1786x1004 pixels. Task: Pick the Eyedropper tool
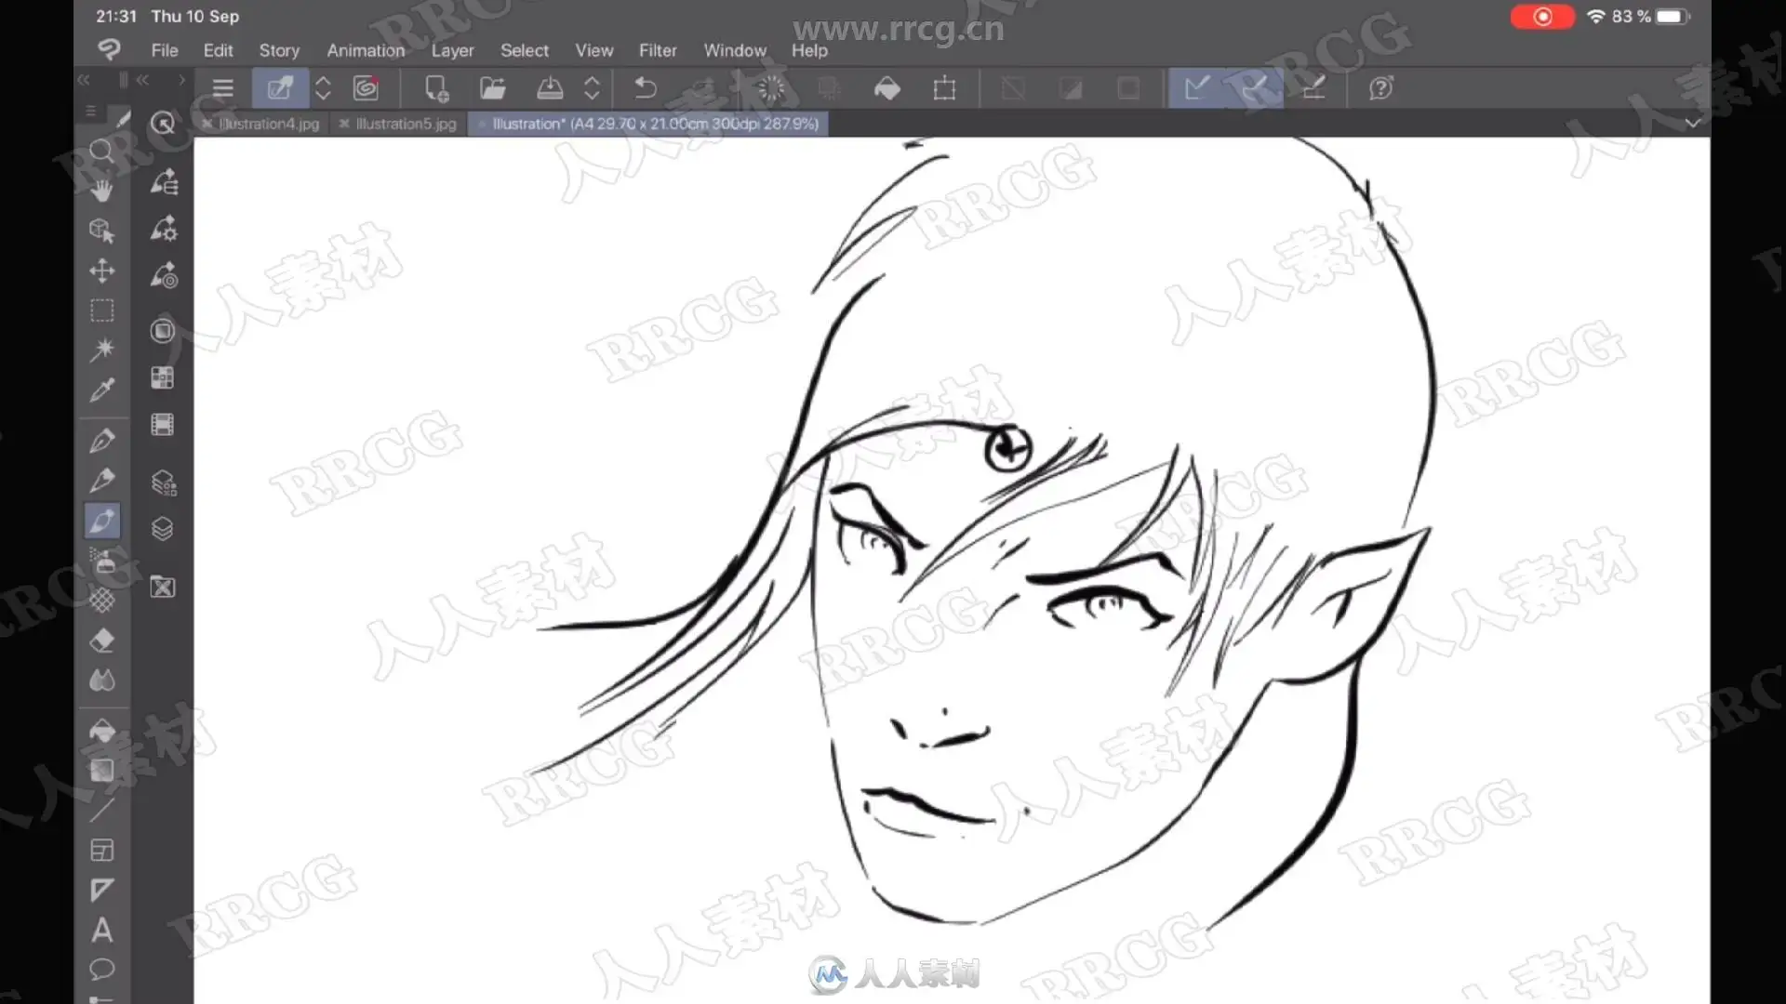point(101,390)
